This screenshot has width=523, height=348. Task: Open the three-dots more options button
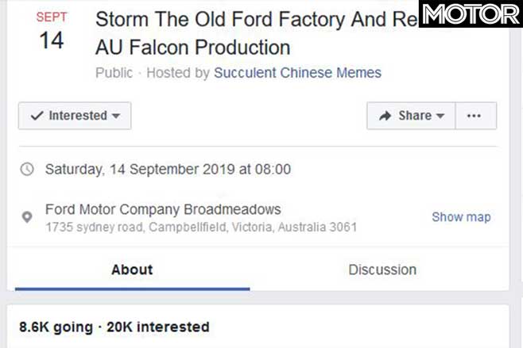pyautogui.click(x=475, y=116)
